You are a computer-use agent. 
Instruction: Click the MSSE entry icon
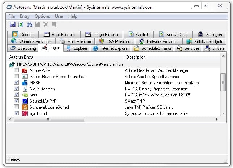(25, 83)
